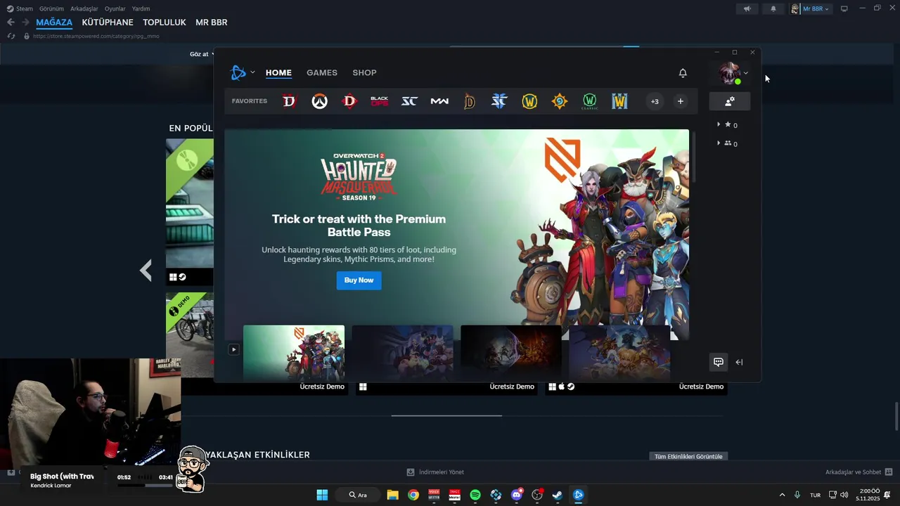Select the third dark carousel thumbnail
The height and width of the screenshot is (506, 900).
pyautogui.click(x=511, y=353)
